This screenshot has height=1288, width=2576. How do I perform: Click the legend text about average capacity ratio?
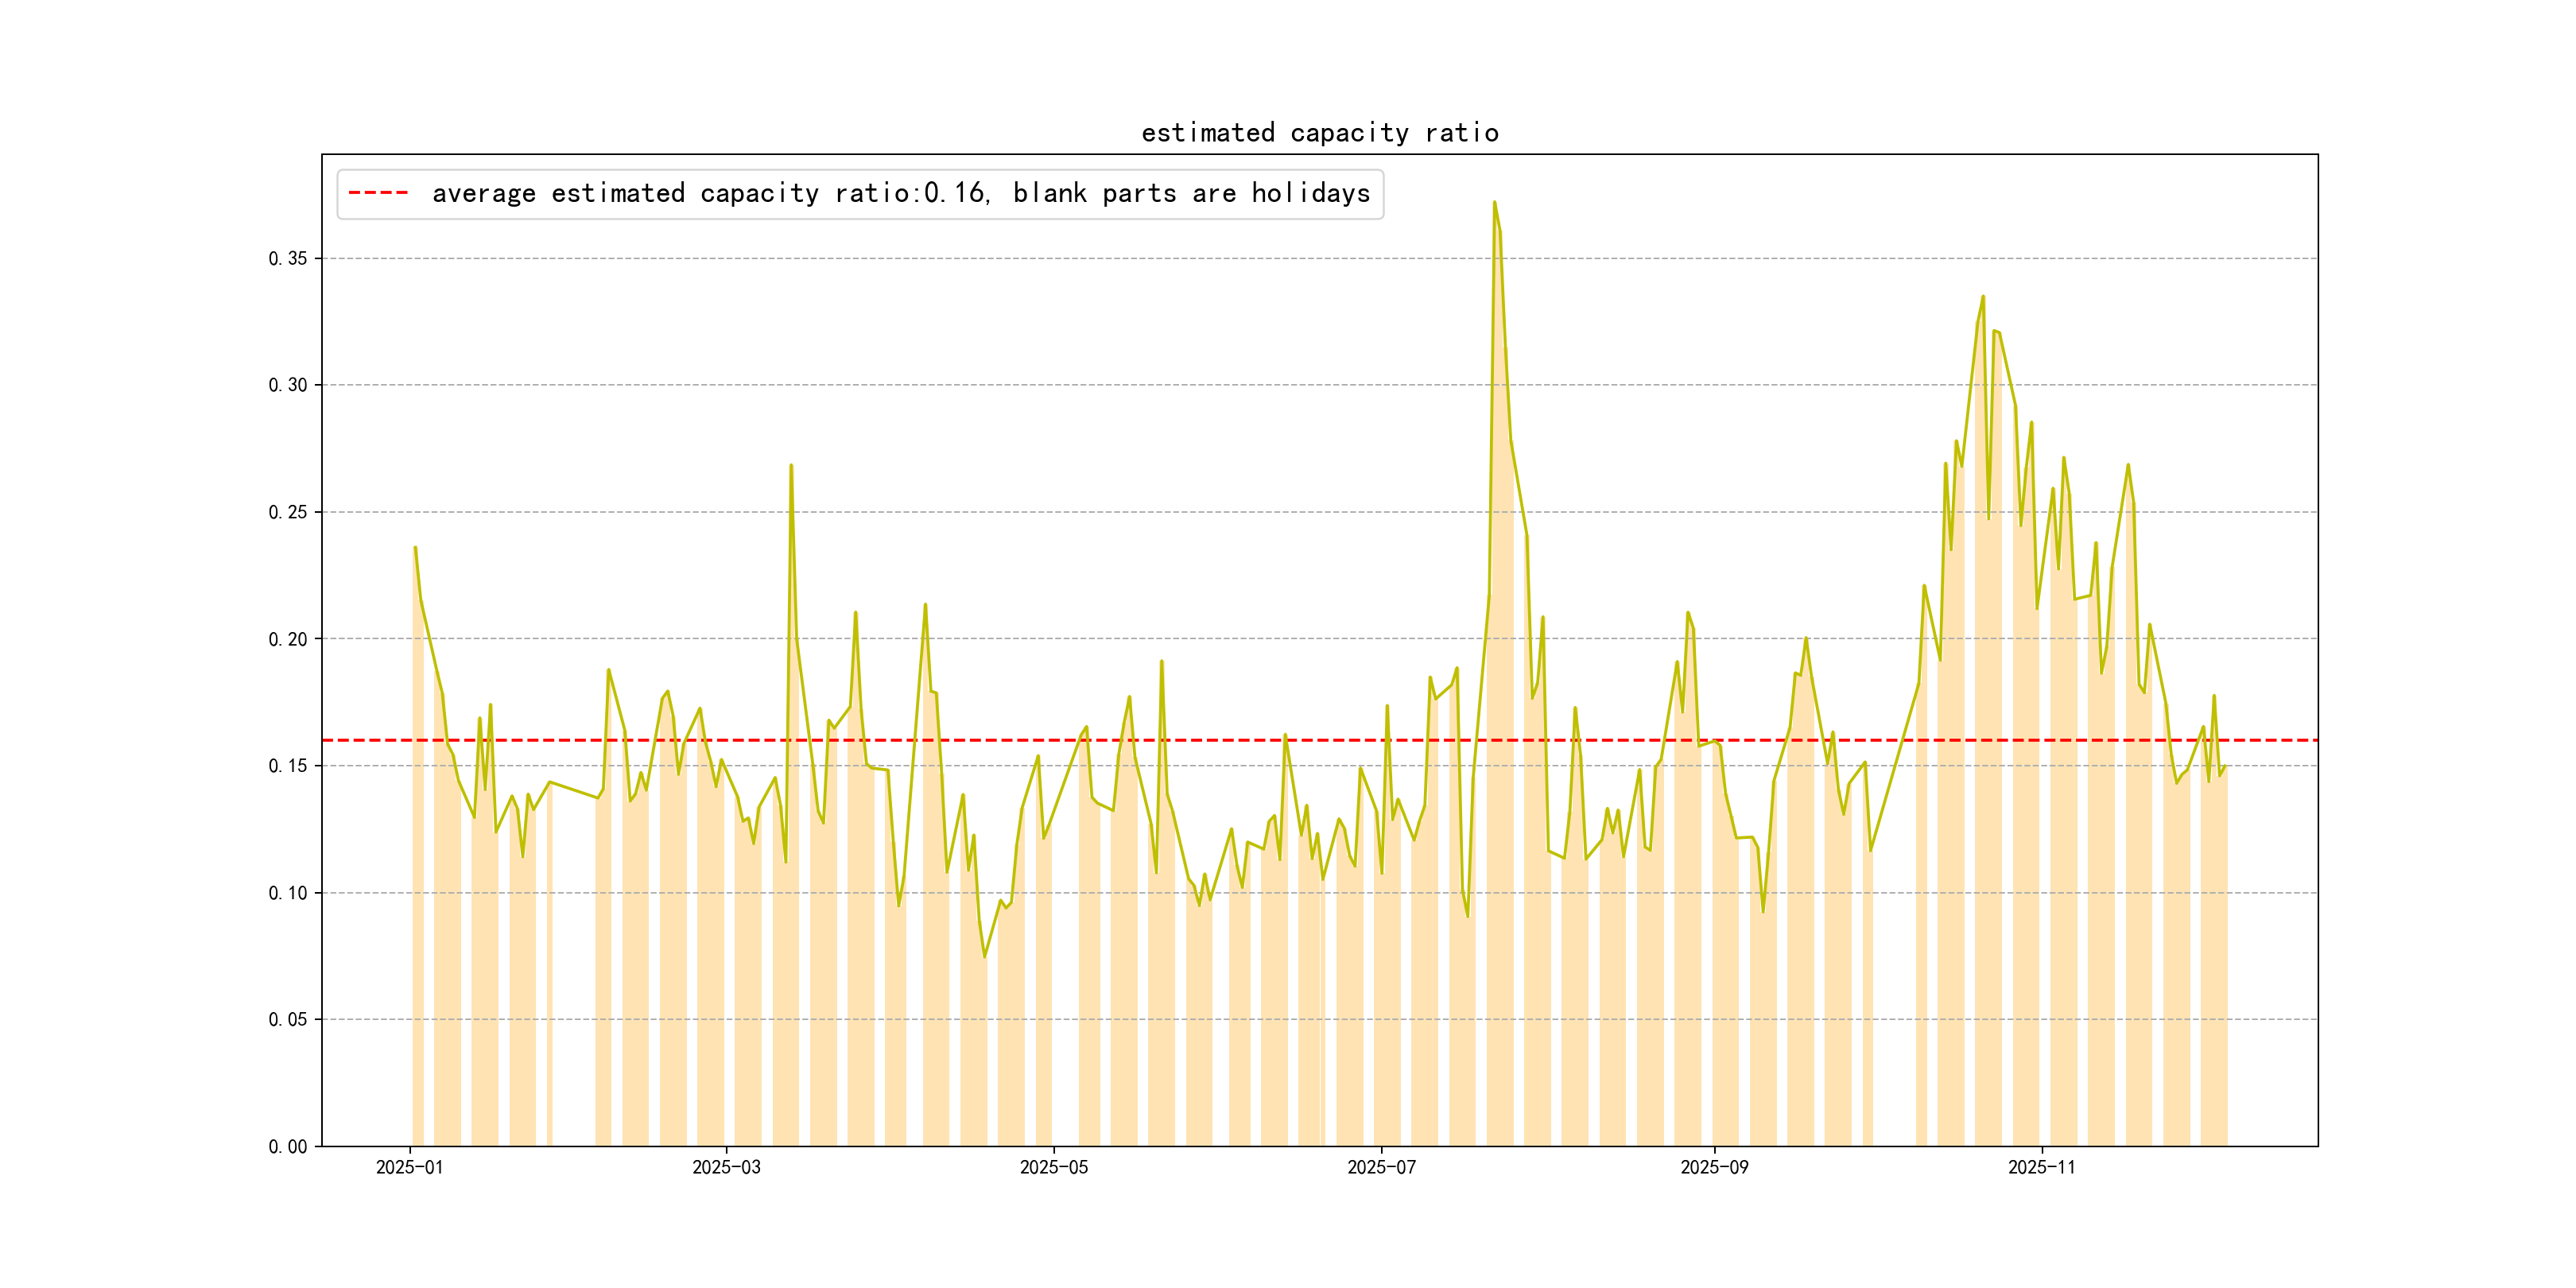[x=900, y=193]
